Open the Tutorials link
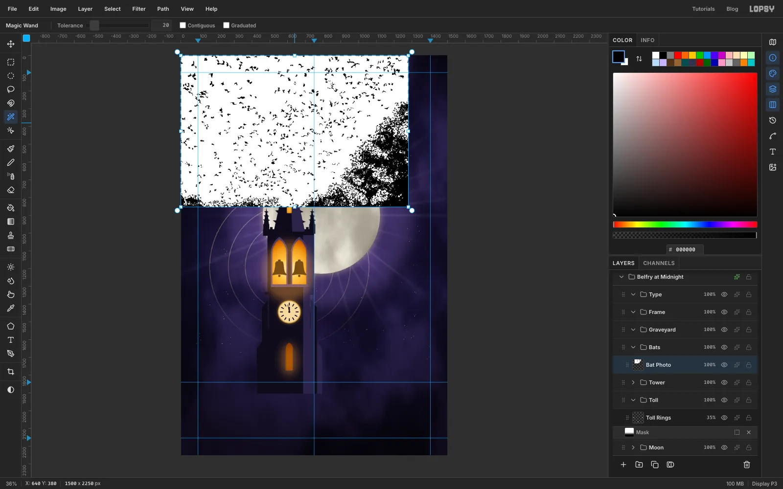The image size is (783, 489). (x=703, y=9)
